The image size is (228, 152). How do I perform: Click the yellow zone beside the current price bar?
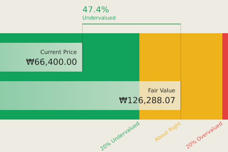[x=160, y=57]
